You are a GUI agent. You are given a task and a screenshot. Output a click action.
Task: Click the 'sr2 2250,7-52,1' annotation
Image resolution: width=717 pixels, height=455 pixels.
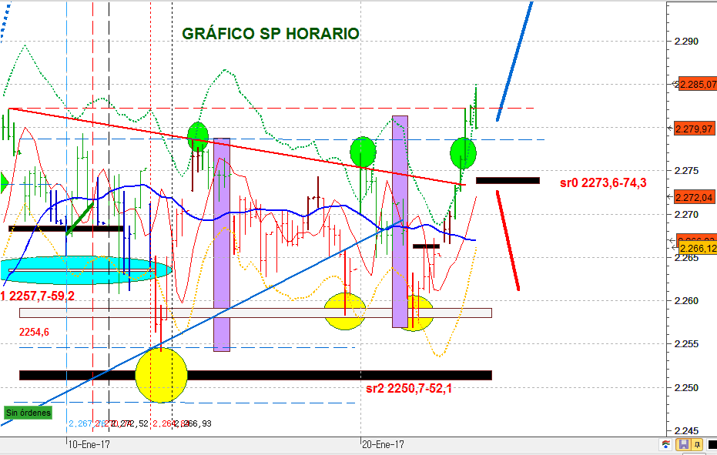click(409, 388)
